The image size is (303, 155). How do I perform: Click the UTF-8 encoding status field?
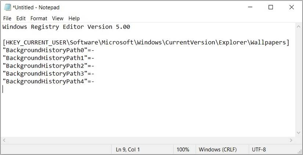(x=259, y=149)
